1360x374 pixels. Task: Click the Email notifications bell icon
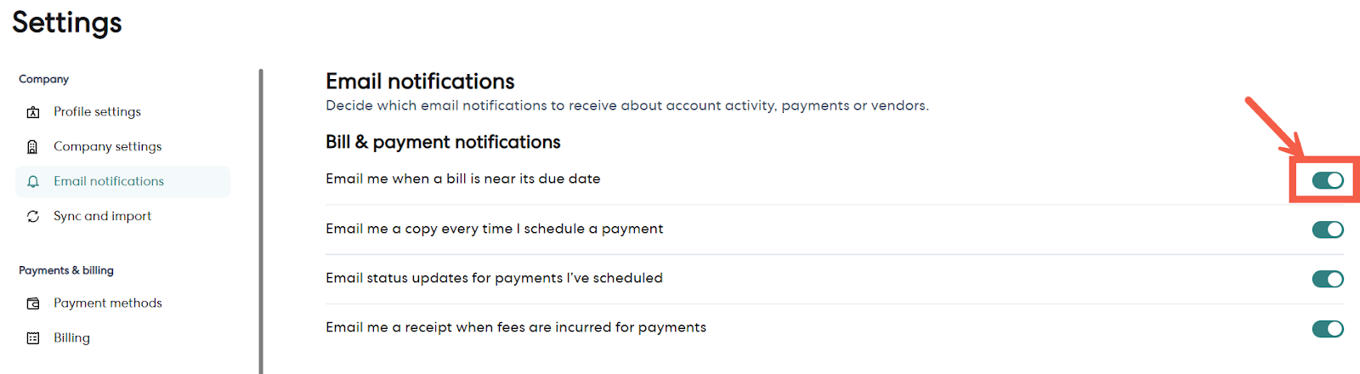coord(33,182)
